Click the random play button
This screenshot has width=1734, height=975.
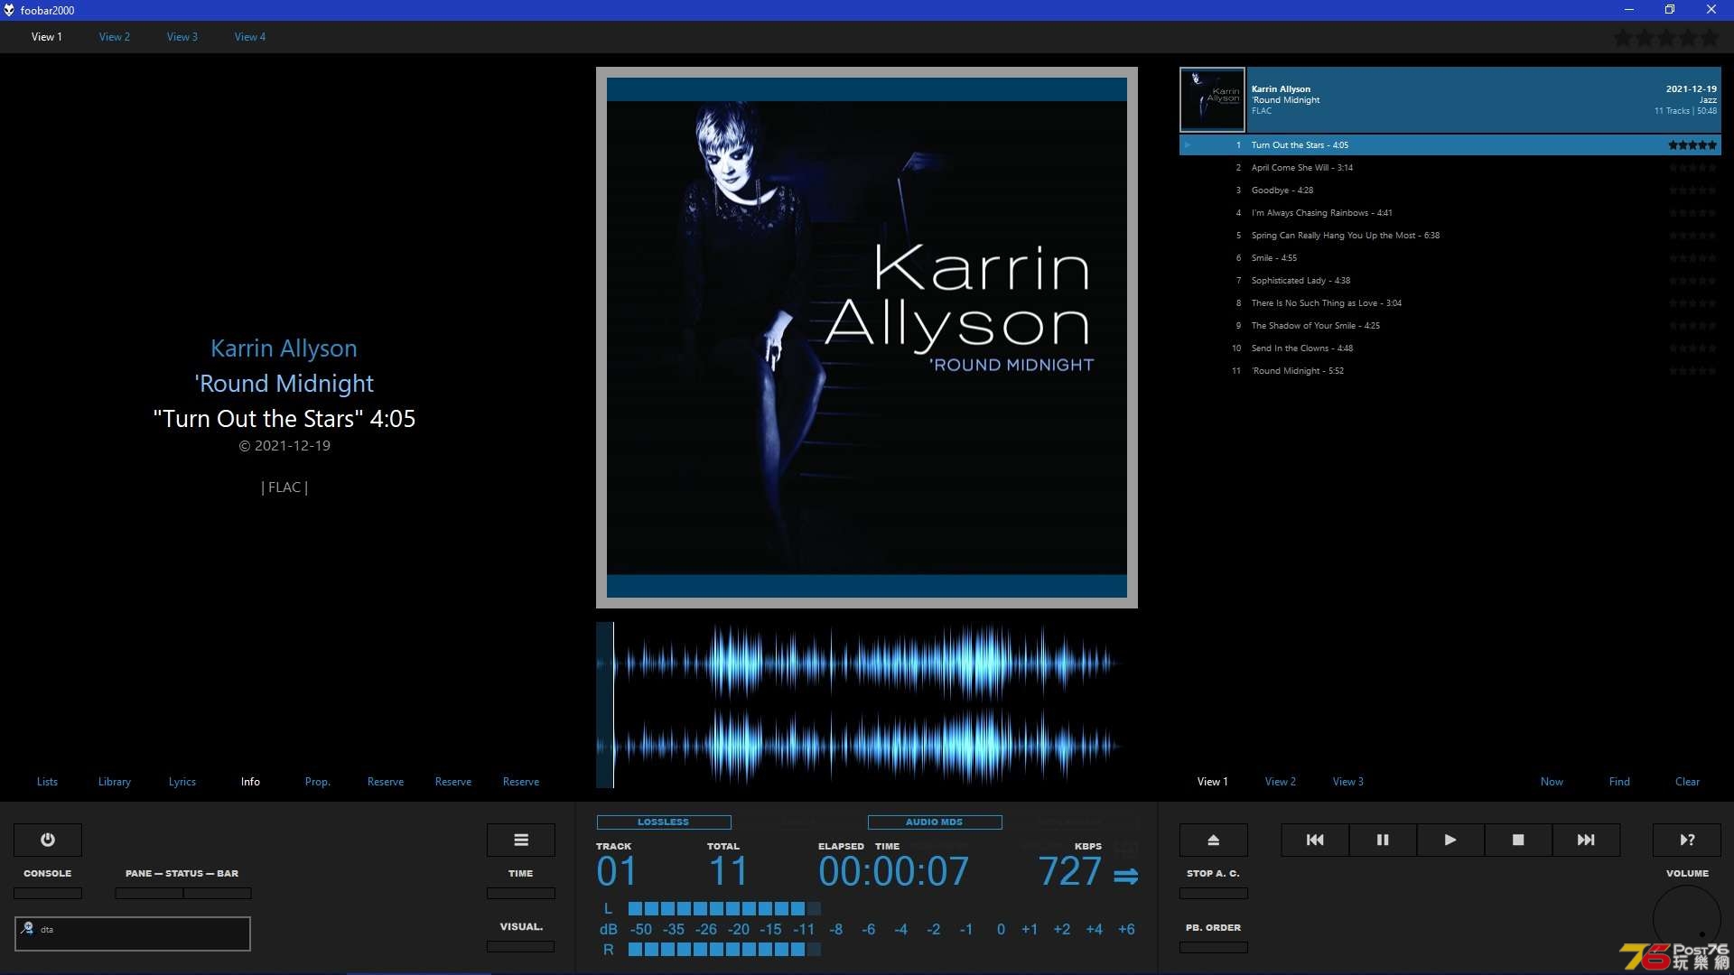(x=1687, y=840)
